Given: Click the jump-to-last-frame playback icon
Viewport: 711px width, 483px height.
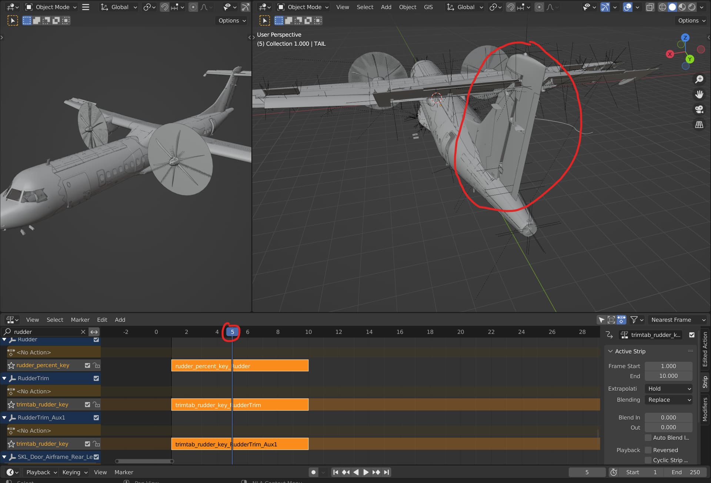Looking at the screenshot, I should 386,472.
